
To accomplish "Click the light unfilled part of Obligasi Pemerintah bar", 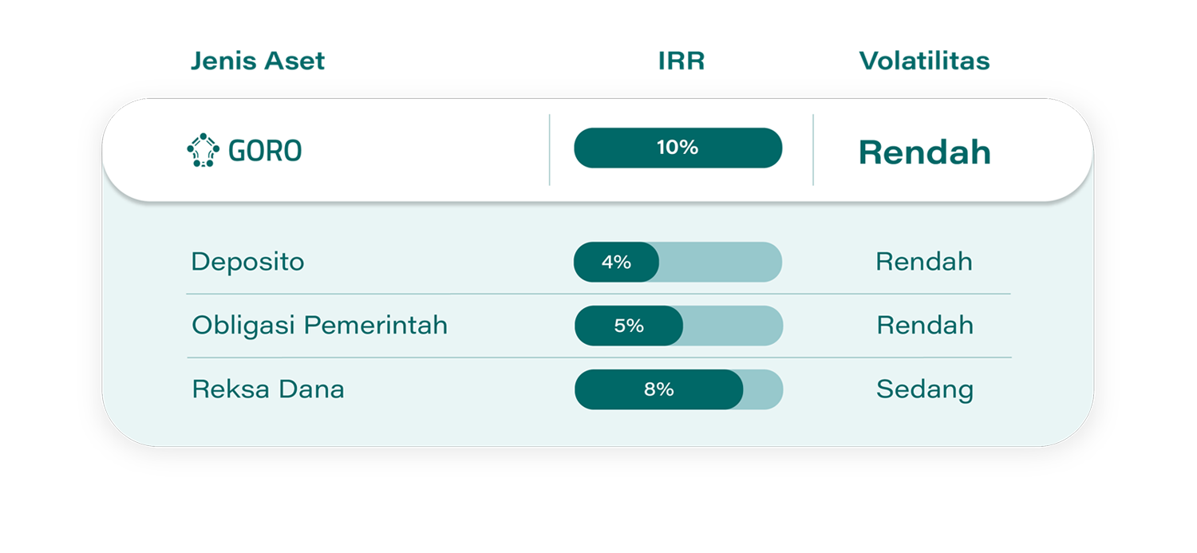I will [733, 326].
